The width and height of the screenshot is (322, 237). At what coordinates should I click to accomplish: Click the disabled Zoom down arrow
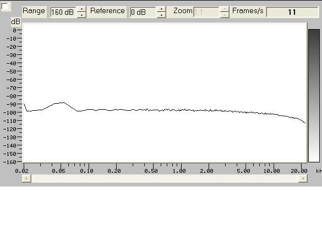click(225, 15)
